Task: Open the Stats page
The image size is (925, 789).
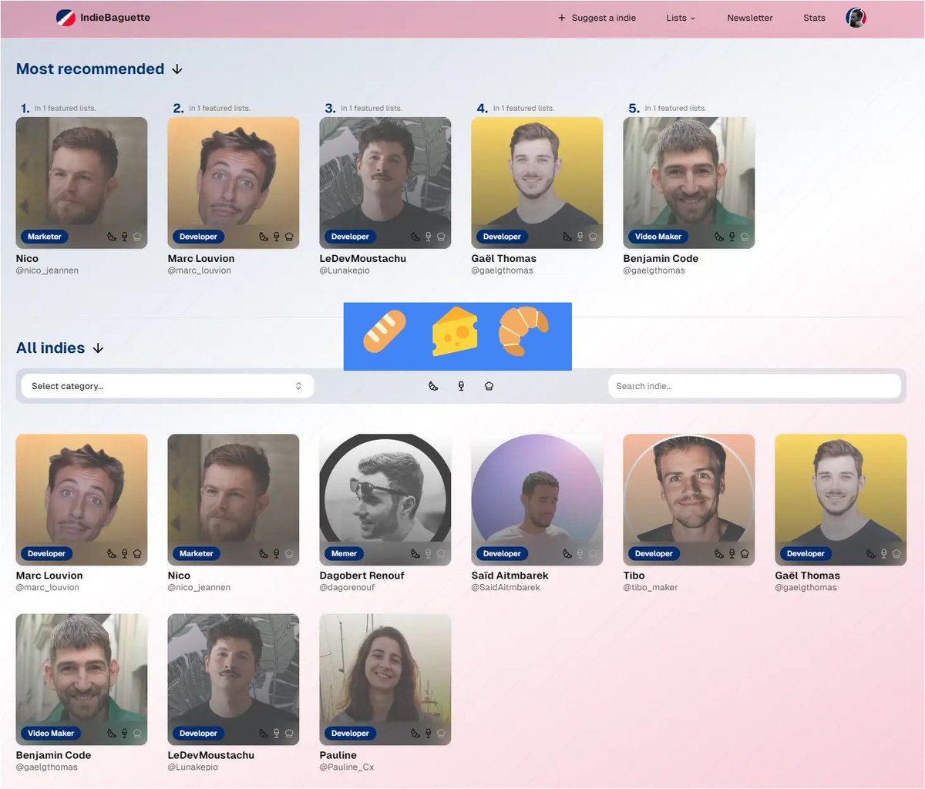Action: 814,18
